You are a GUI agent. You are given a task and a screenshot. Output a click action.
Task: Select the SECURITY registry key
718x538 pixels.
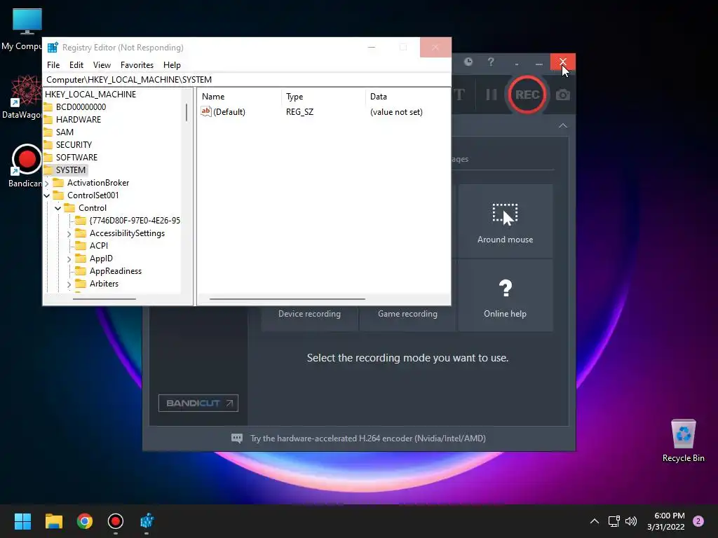(x=74, y=144)
